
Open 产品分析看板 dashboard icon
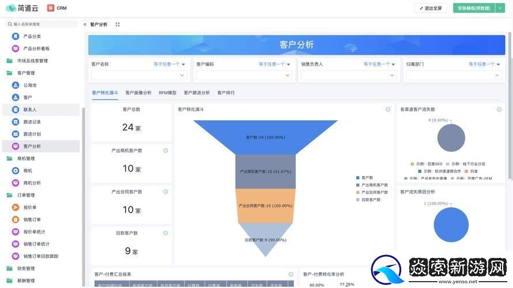(16, 48)
